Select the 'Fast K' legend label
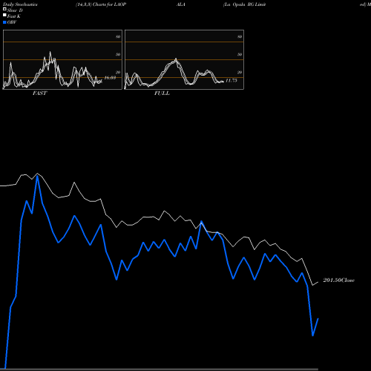371x371 pixels. [x=14, y=16]
